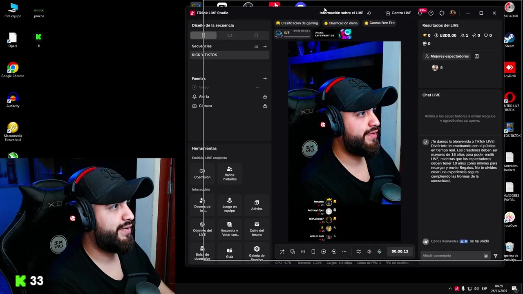This screenshot has height=294, width=523.
Task: Open the Windows notification center icon
Action: coord(515,289)
